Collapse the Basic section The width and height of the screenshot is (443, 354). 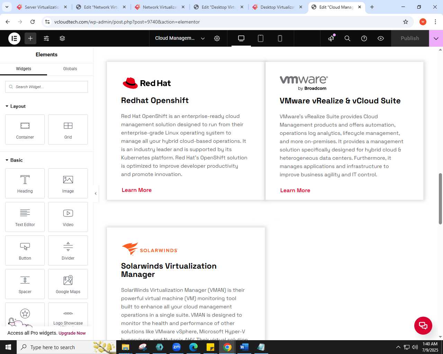pyautogui.click(x=14, y=160)
